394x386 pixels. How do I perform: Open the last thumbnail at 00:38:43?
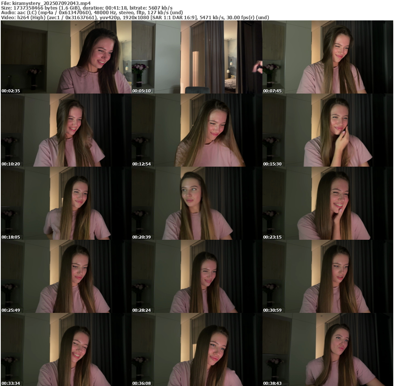tap(328, 349)
